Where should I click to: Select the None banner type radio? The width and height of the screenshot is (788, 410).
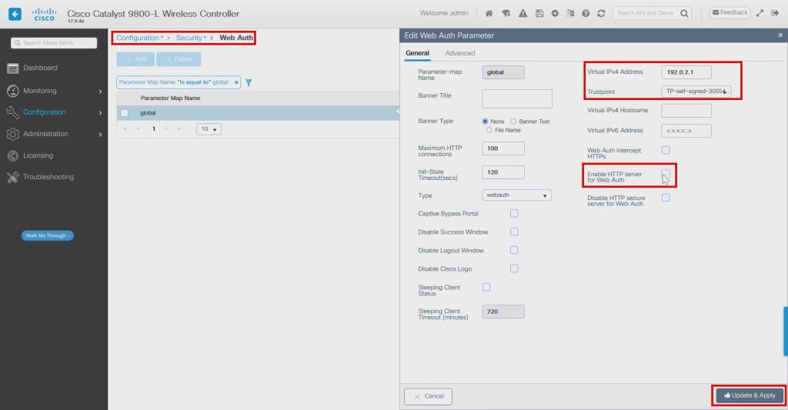[485, 122]
